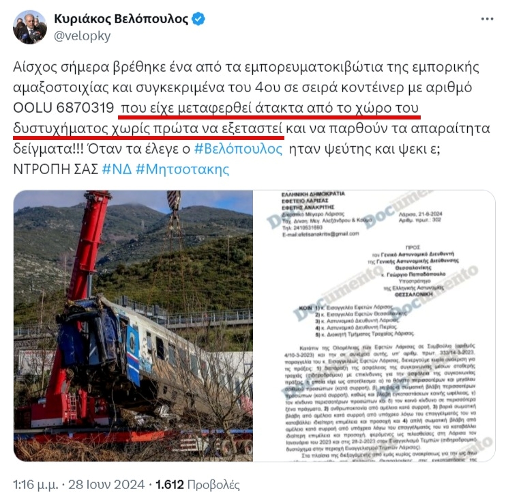Open the #Μητσοτακης hashtag
The height and width of the screenshot is (504, 506).
click(x=182, y=169)
